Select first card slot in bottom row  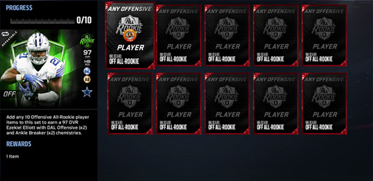[x=130, y=103]
